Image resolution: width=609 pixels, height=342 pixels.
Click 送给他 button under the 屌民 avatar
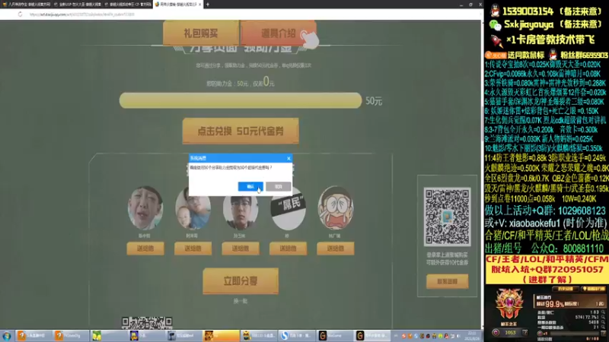288,249
